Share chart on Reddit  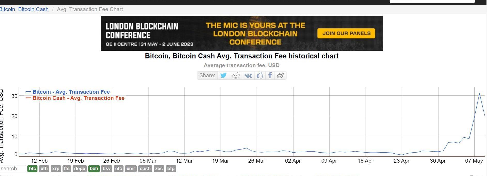click(x=236, y=75)
